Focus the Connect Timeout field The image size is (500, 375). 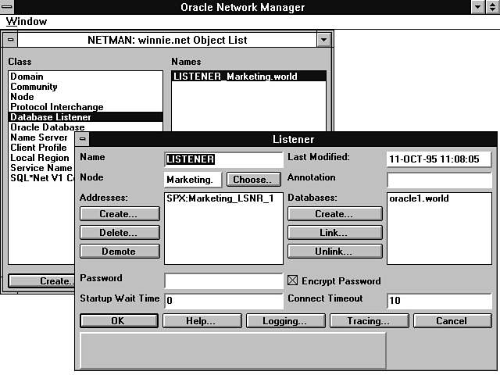(x=438, y=301)
